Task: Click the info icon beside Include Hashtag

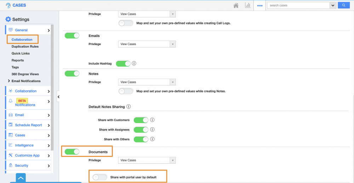Action: [x=134, y=64]
